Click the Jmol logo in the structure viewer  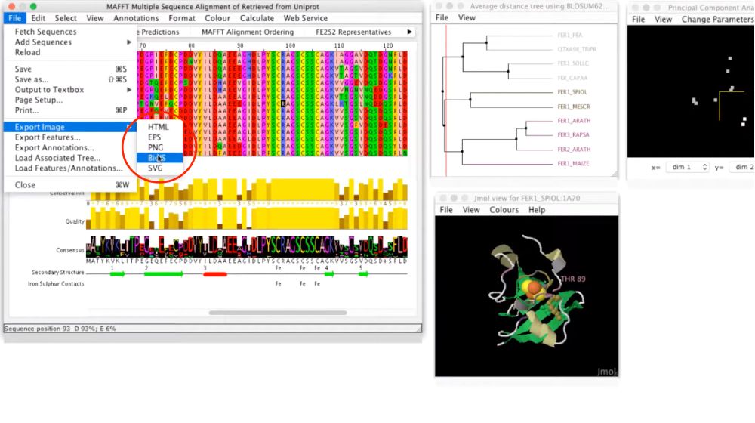click(x=607, y=372)
